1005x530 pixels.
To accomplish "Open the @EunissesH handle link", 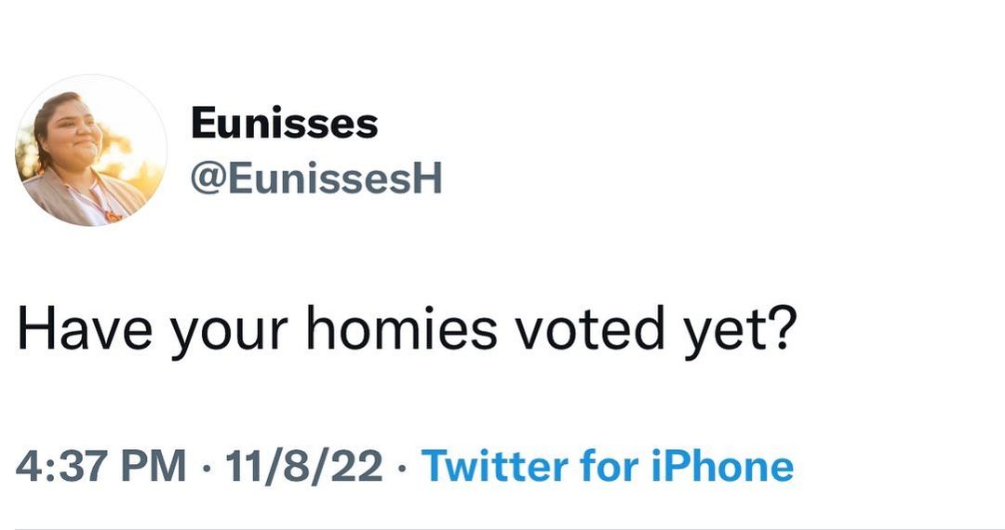I will click(x=315, y=179).
